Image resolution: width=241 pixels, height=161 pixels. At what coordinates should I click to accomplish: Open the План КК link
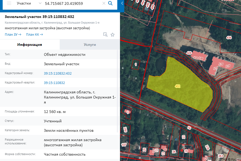click(34, 35)
